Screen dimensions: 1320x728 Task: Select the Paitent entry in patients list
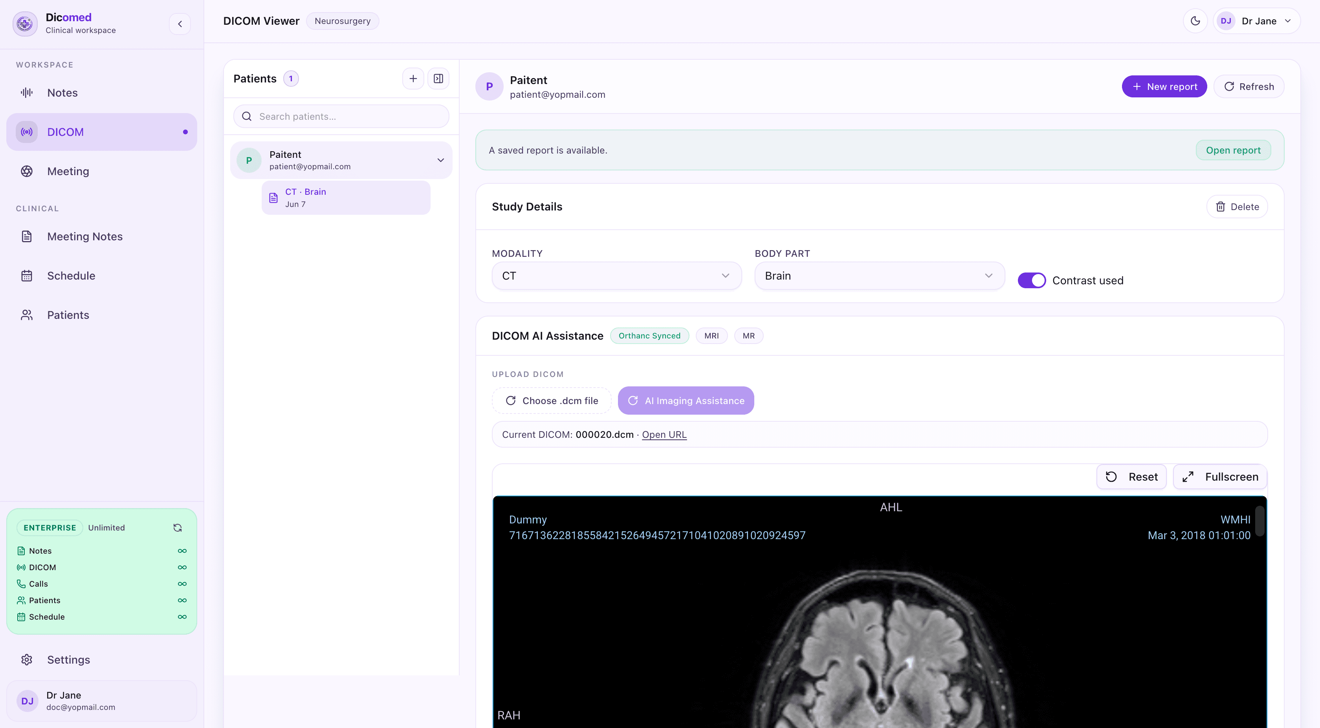(x=341, y=160)
